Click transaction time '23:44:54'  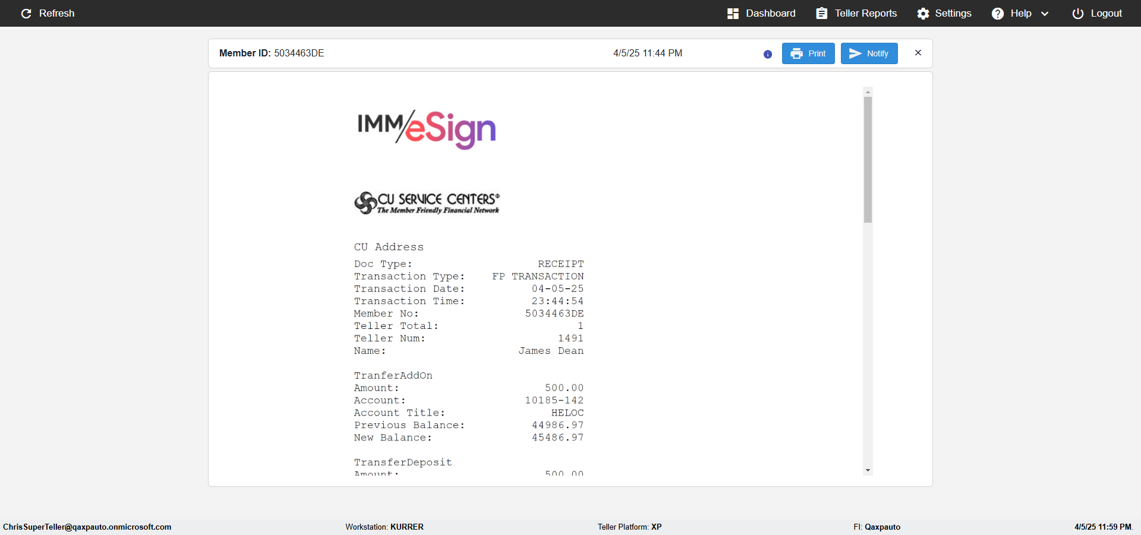click(x=557, y=301)
